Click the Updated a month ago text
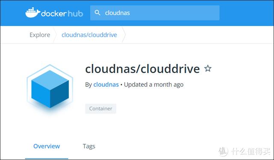Image resolution: width=274 pixels, height=160 pixels. 154,84
